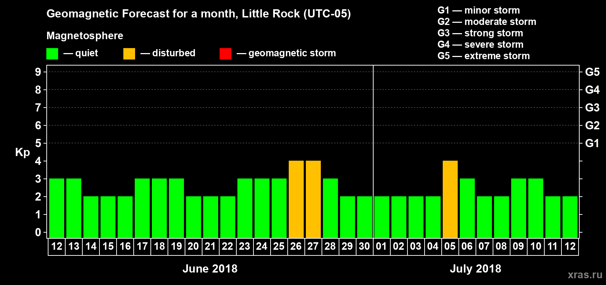Click the Magnetosphere heading
The image size is (606, 285).
click(85, 36)
